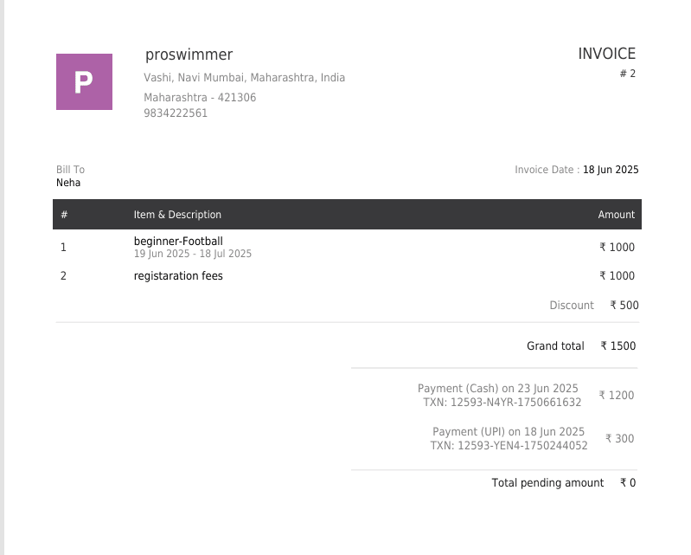691x555 pixels.
Task: Click the 19 Jun 2025 - 18 Jul 2025 period
Action: pos(192,254)
